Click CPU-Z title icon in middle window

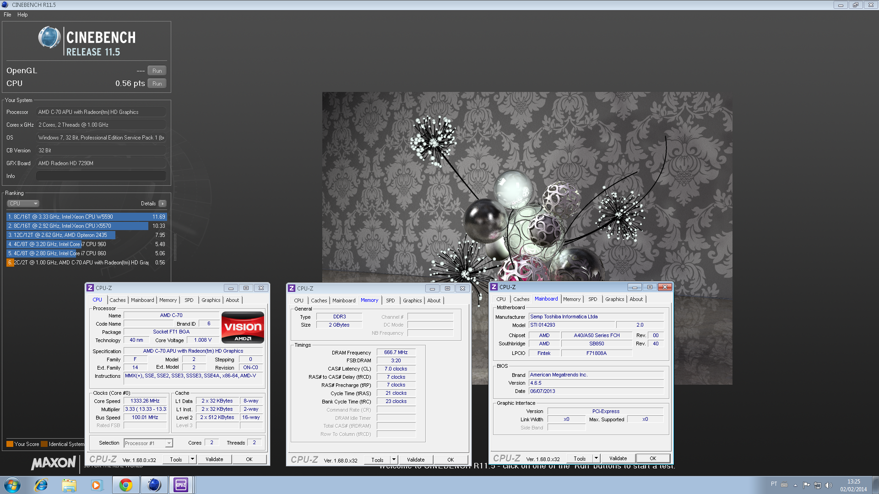pos(292,289)
